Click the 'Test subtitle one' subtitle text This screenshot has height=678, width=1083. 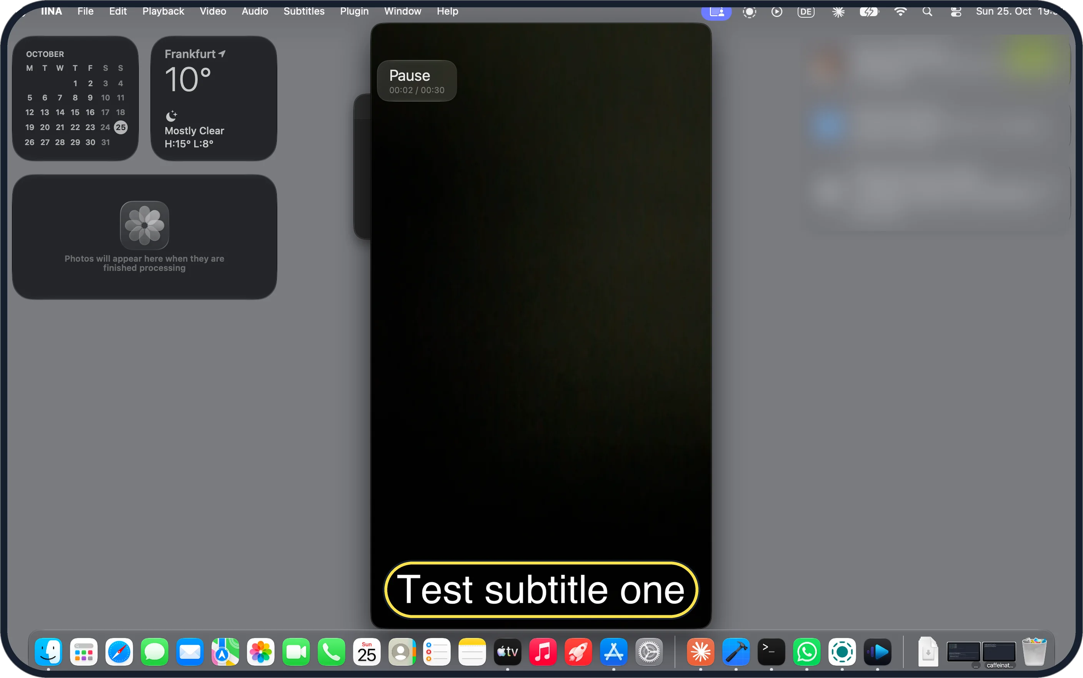point(541,589)
